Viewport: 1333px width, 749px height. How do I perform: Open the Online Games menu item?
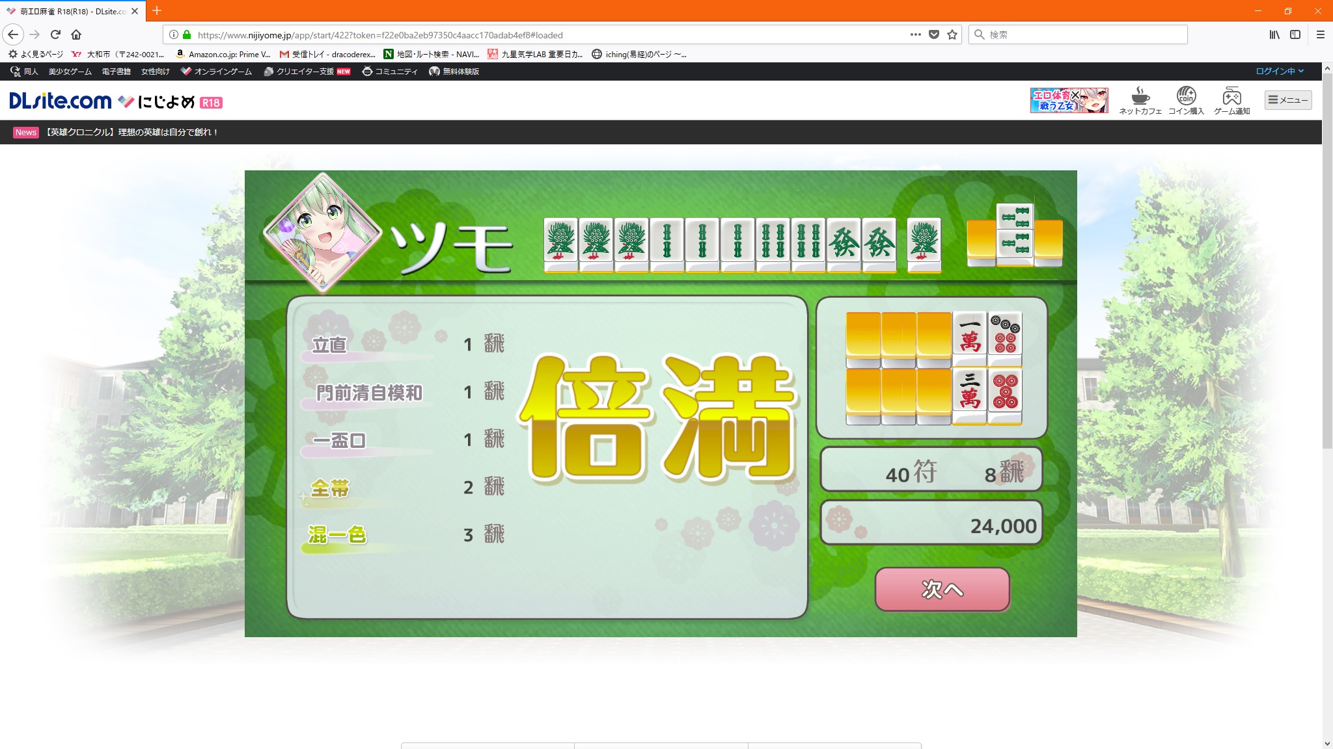(217, 72)
